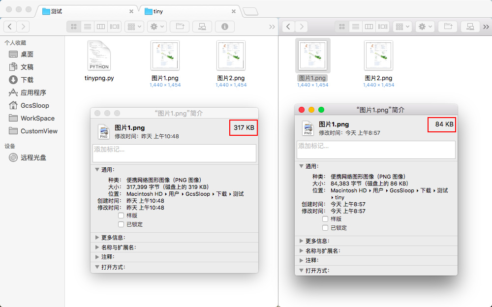Open 应用程序 in the sidebar

[28, 92]
